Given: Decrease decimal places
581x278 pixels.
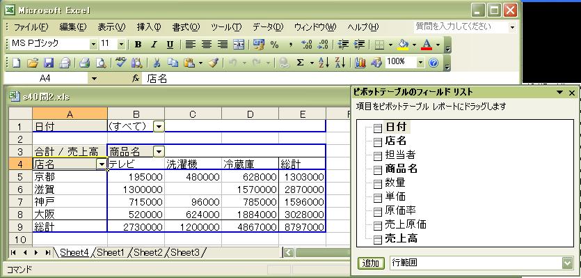Looking at the screenshot, I should (323, 45).
